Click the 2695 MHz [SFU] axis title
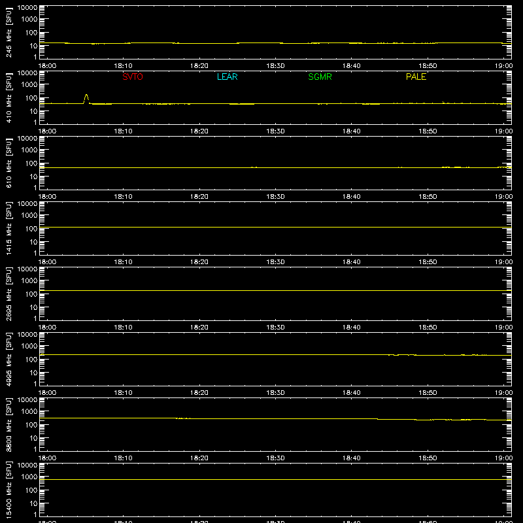This screenshot has width=523, height=523. [8, 294]
